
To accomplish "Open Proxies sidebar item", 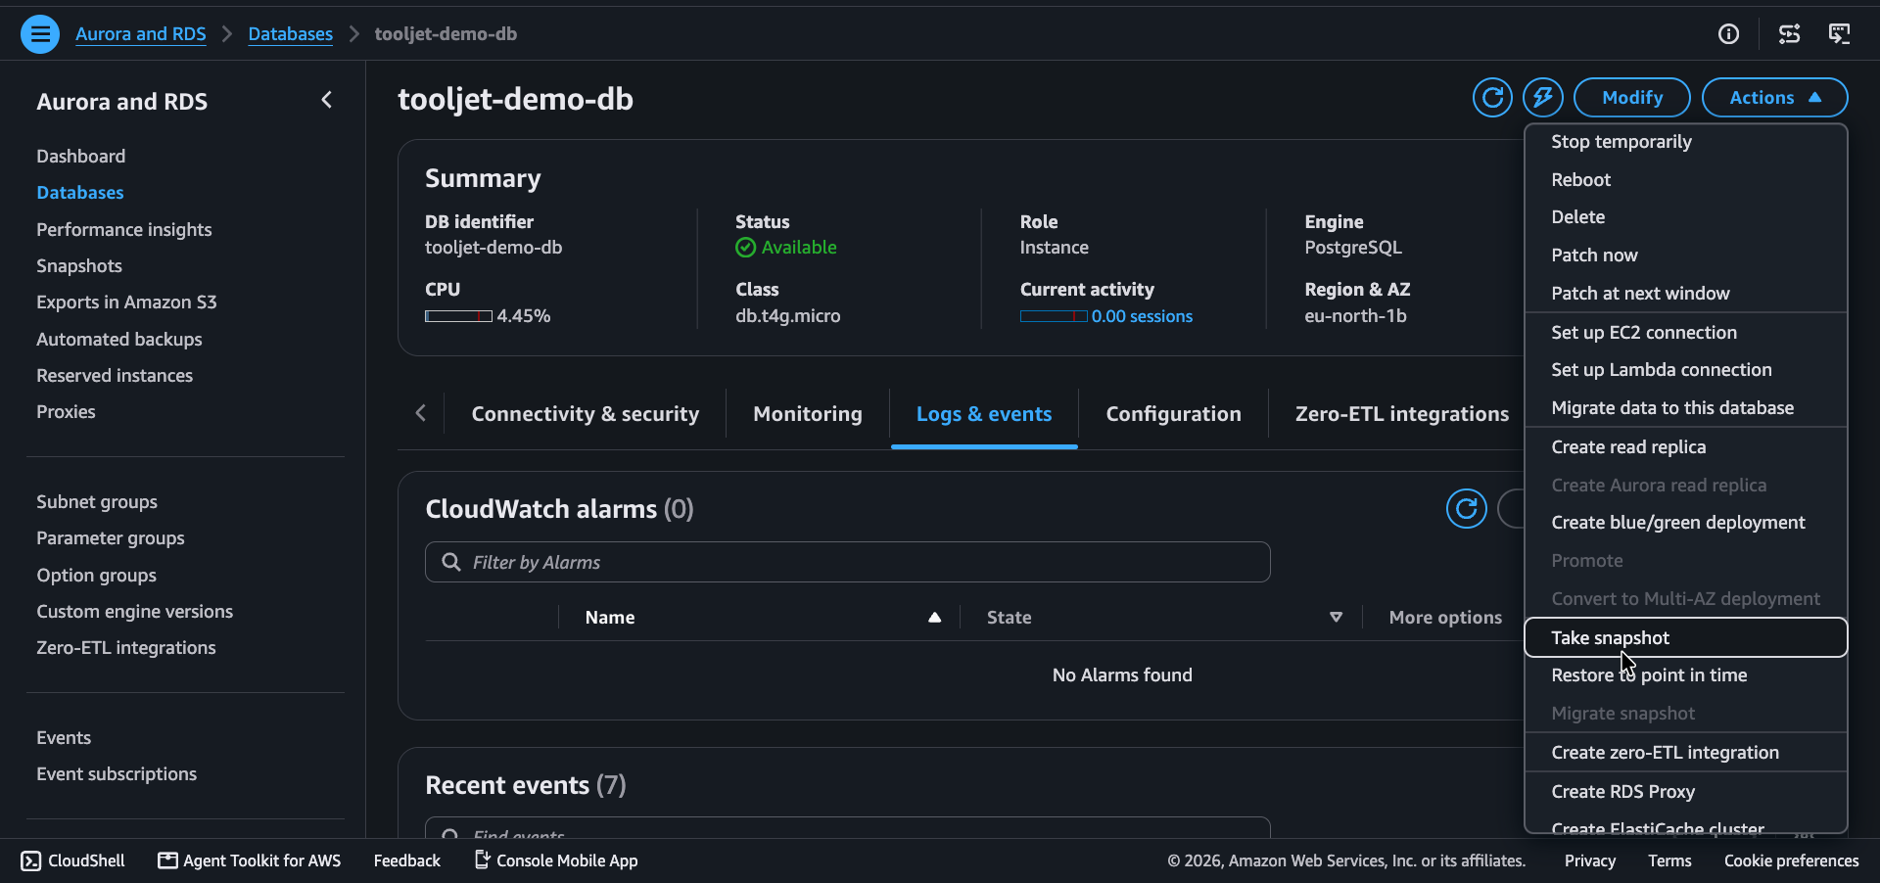I will pos(66,412).
